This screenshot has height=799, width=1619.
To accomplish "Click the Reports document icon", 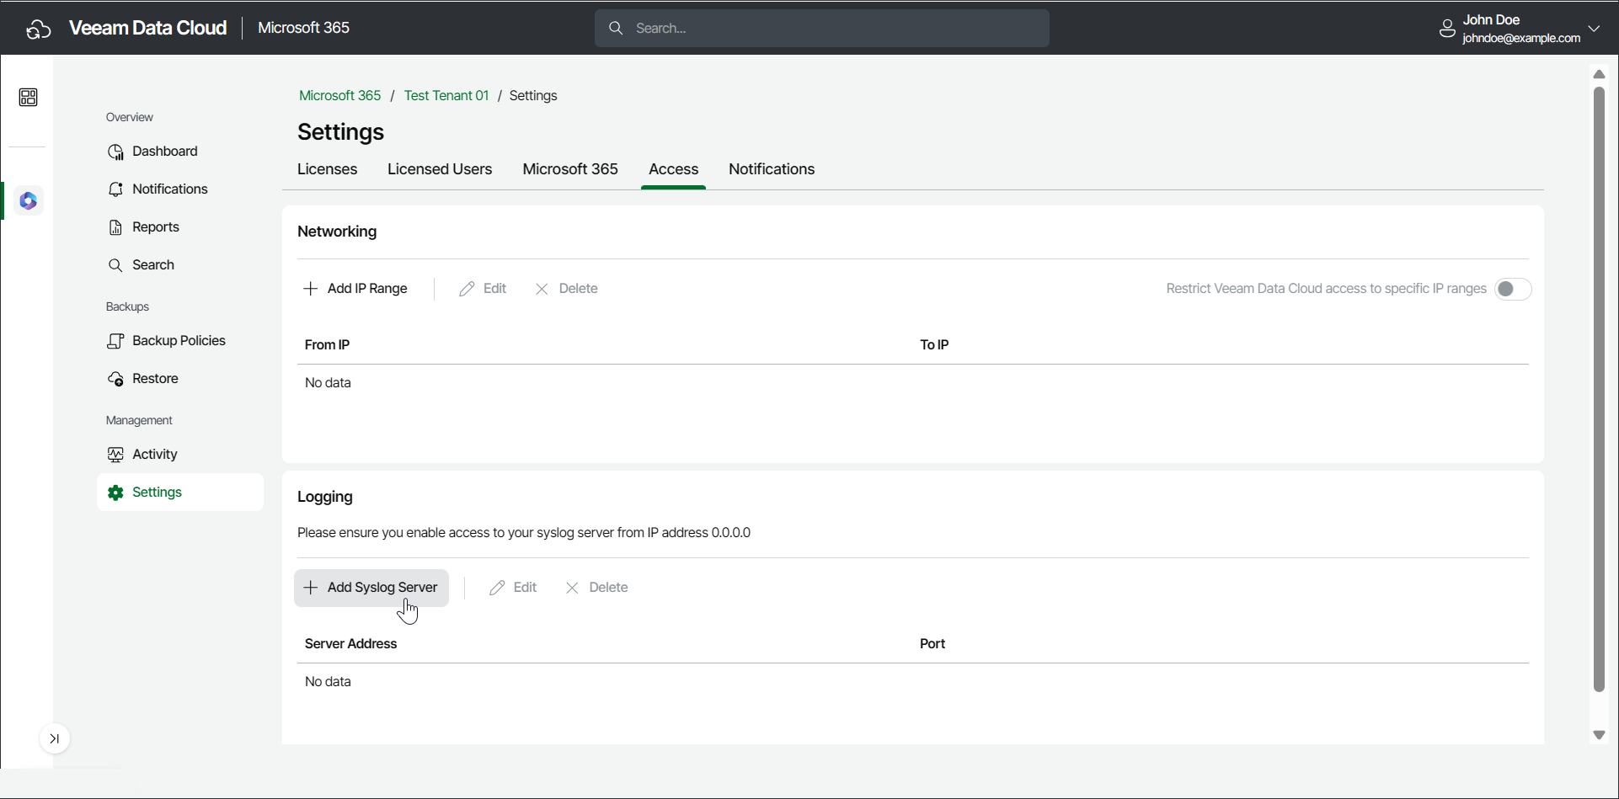I will pyautogui.click(x=116, y=227).
